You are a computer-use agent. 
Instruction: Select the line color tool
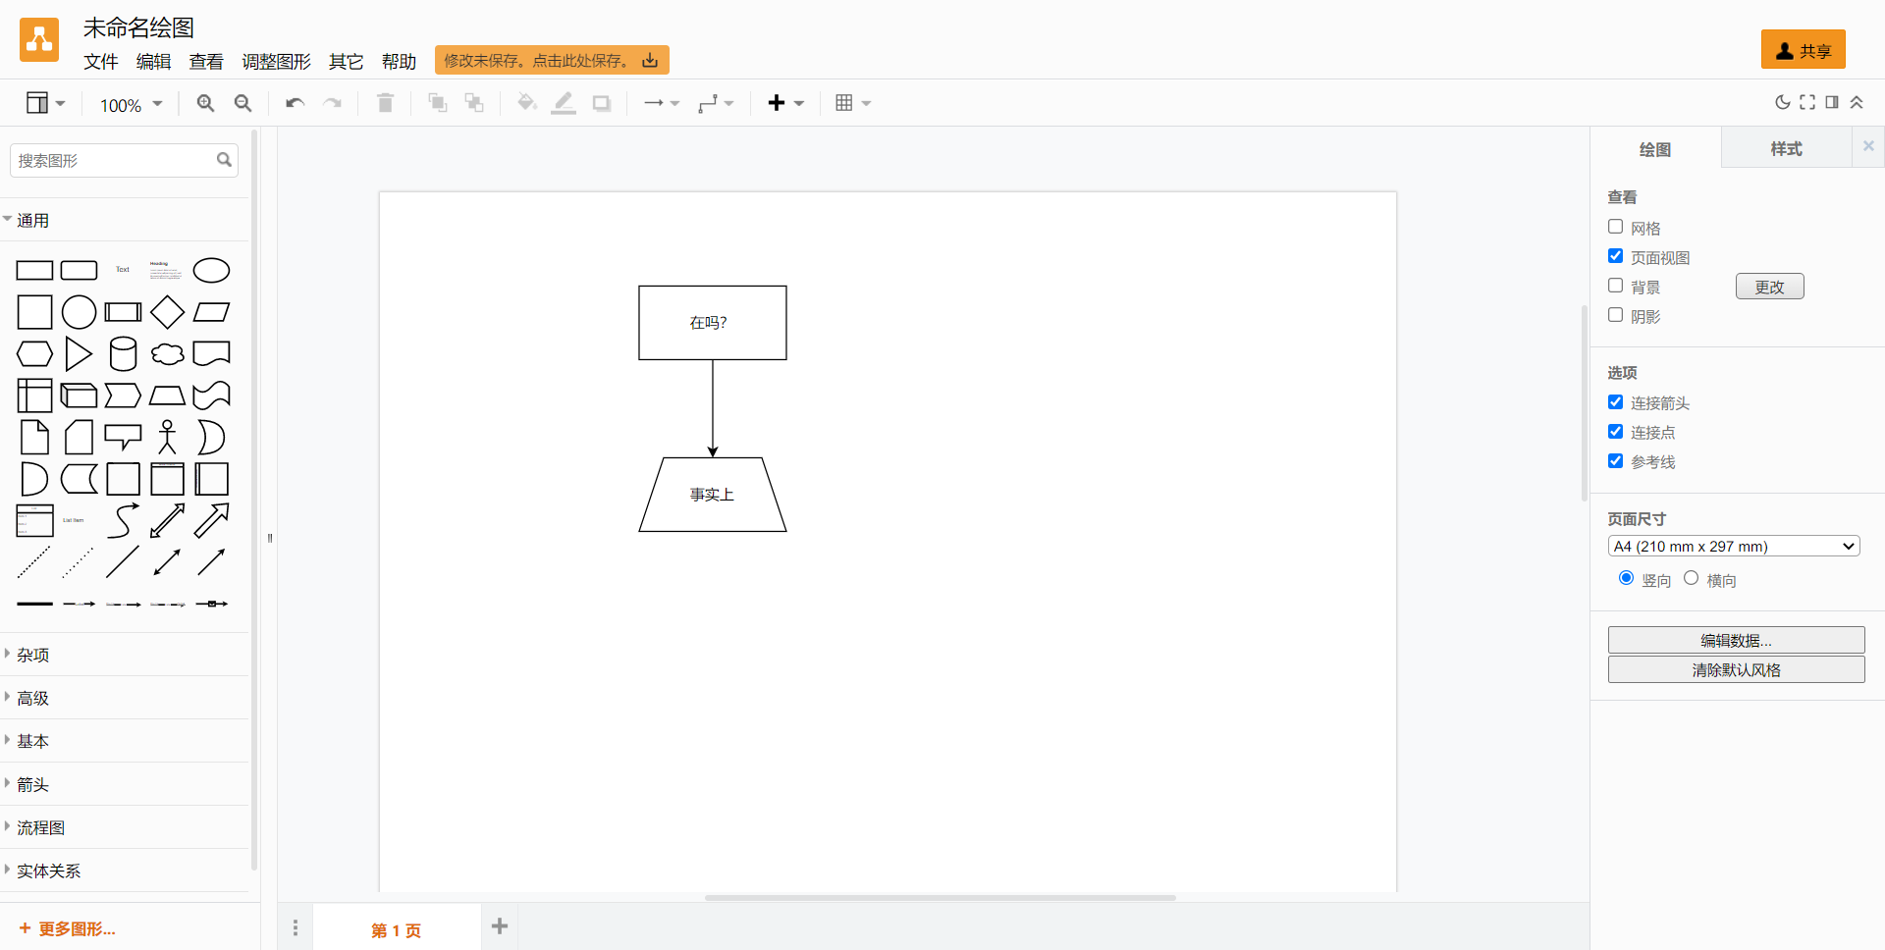(564, 102)
